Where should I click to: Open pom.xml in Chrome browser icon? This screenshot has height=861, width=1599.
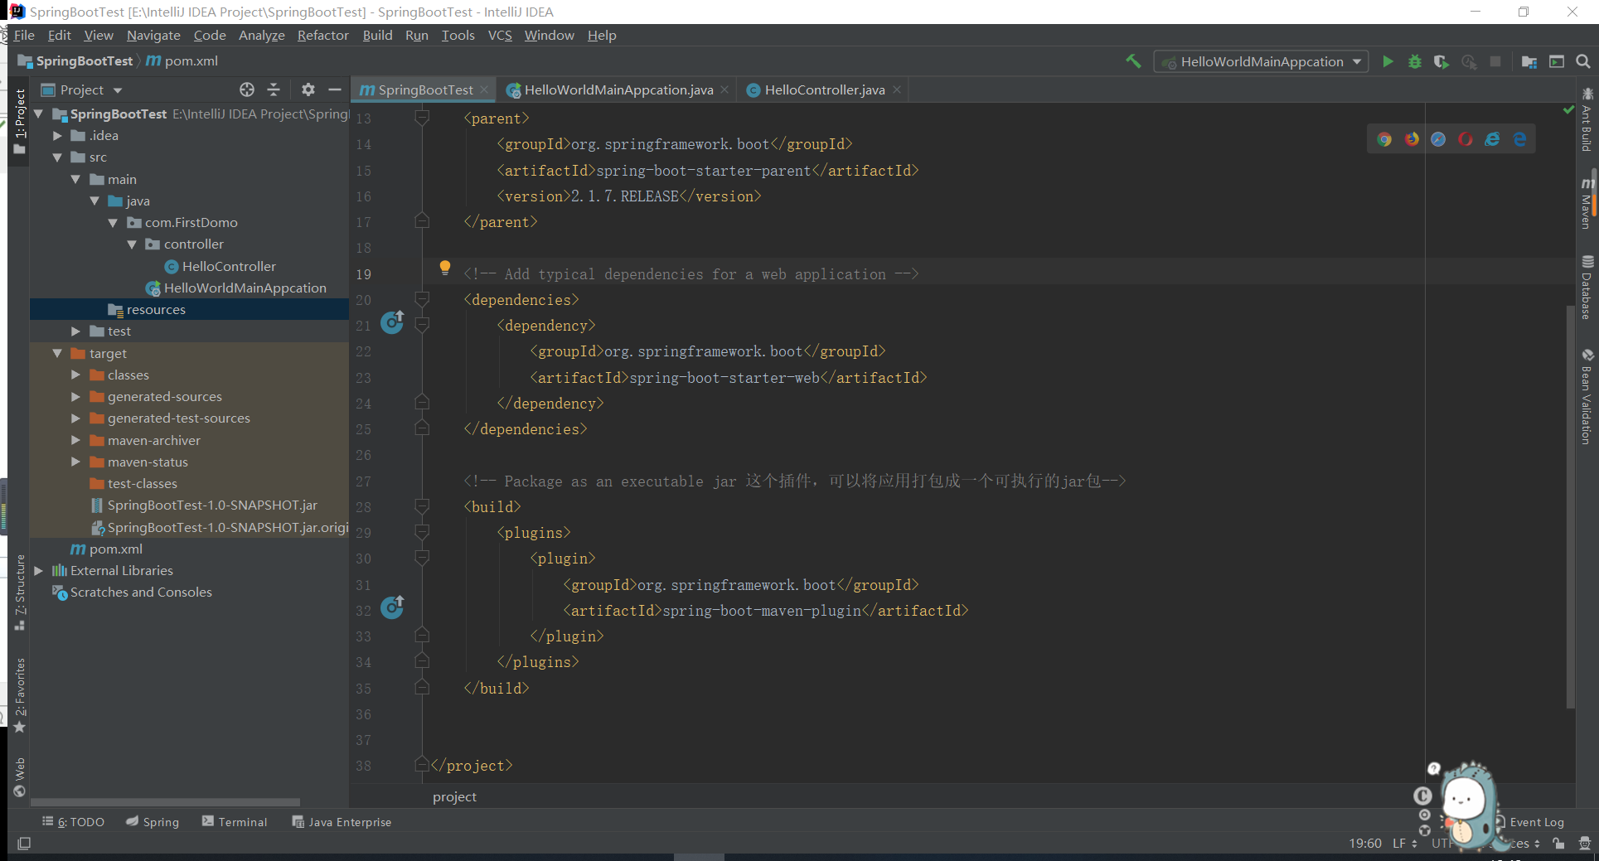1384,139
